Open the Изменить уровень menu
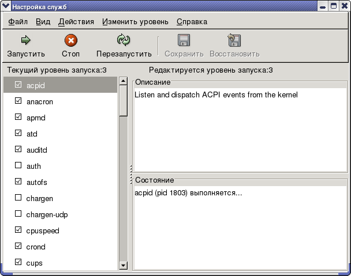Screen dimensions: 351x276 [x=135, y=22]
